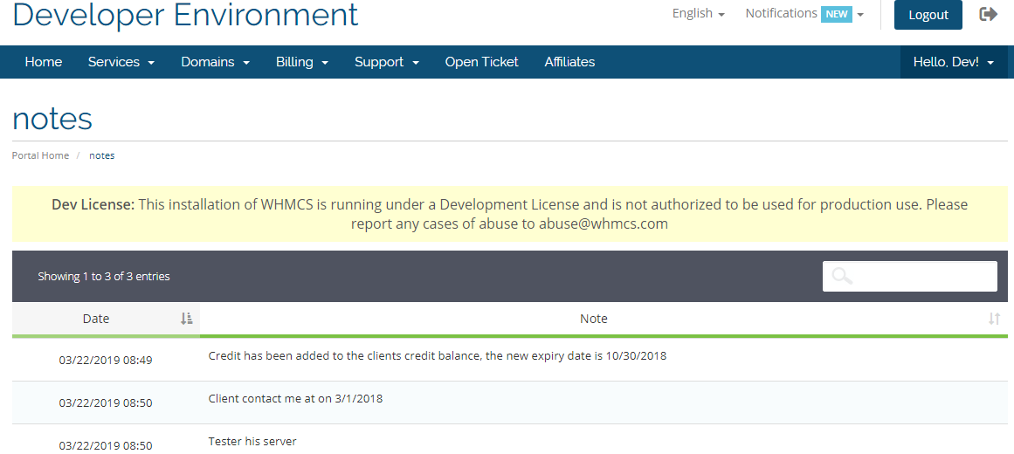This screenshot has height=454, width=1014.
Task: Click the Logout button
Action: (928, 15)
